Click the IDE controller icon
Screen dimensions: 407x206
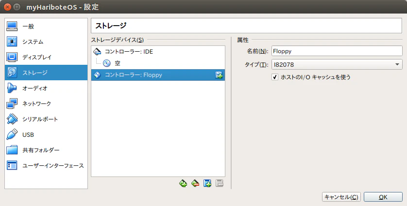(x=97, y=52)
